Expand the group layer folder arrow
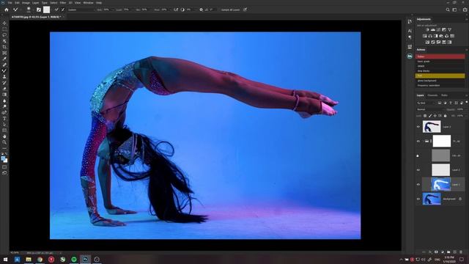Viewport: 469px width, 264px height. [x=423, y=141]
